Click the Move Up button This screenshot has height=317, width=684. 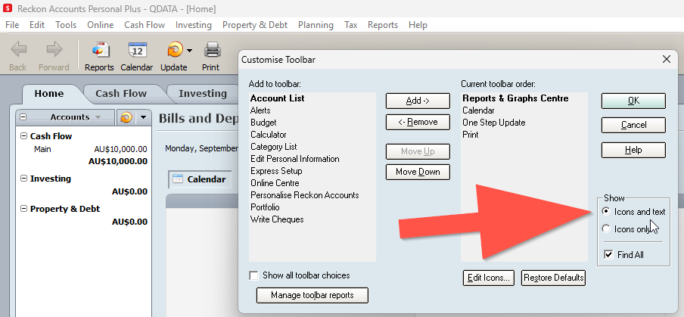click(418, 151)
